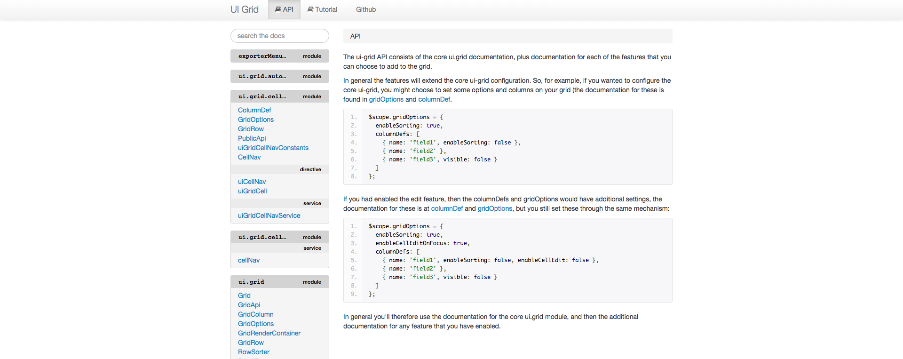Image resolution: width=903 pixels, height=359 pixels.
Task: Open uiCellNav directive link
Action: (252, 182)
